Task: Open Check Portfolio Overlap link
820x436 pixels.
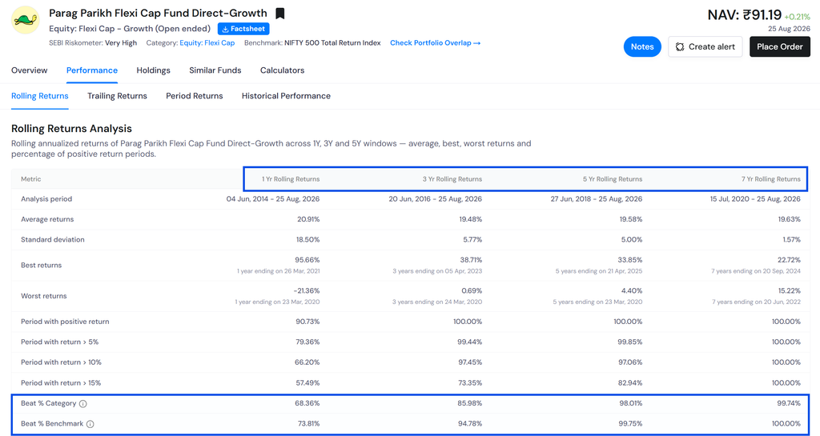Action: point(435,43)
